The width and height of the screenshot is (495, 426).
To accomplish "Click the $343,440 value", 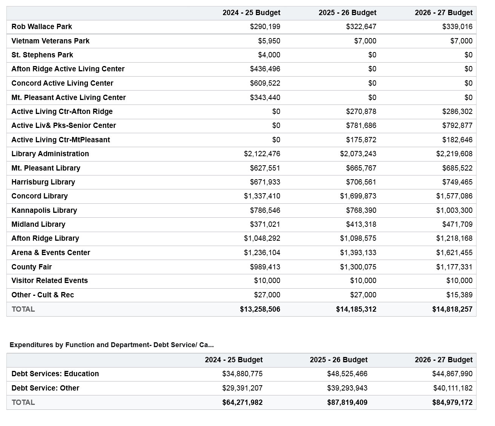I will 265,98.
